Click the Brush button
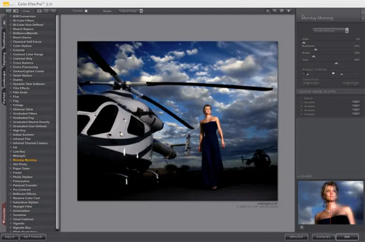Viewport: 365px width, 242px height. (x=296, y=237)
